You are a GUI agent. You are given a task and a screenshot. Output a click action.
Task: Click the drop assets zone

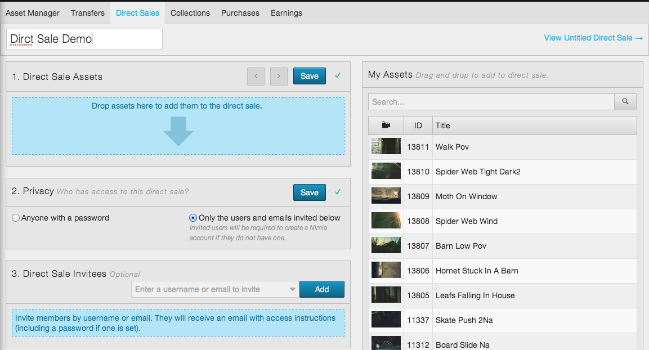pos(178,126)
